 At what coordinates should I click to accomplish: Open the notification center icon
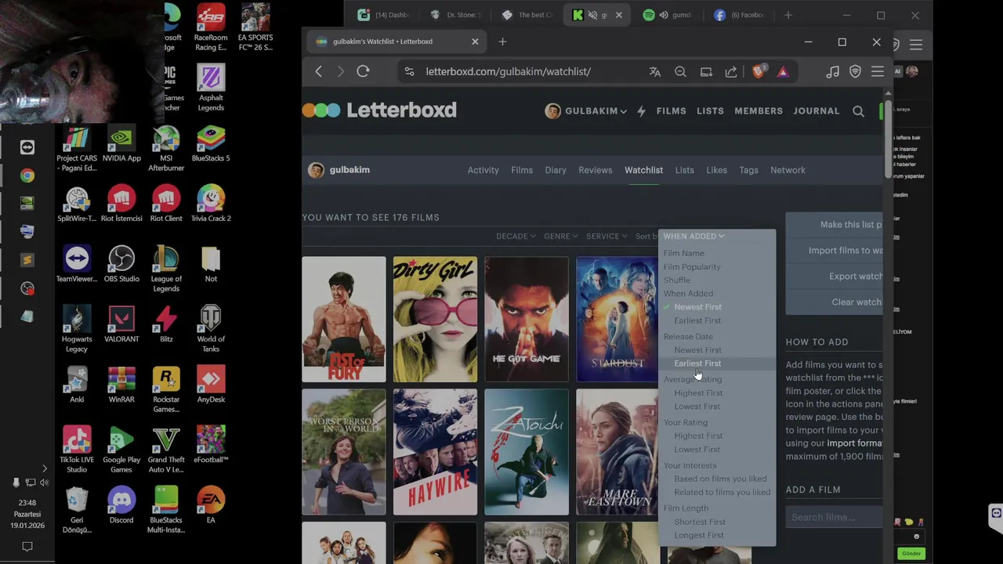pos(27,547)
